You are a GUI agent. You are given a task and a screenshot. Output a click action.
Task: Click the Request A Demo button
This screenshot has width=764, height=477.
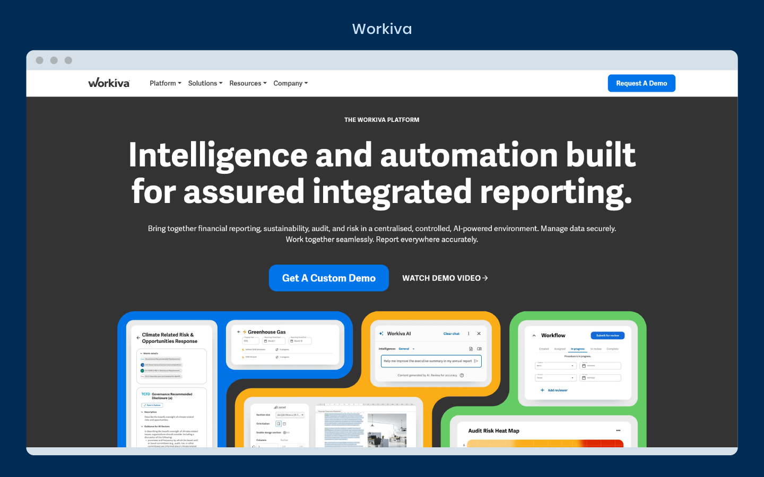[x=641, y=83]
